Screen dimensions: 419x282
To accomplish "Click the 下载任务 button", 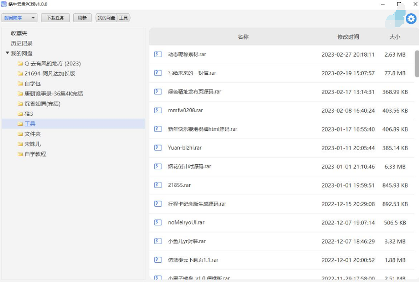I will 55,18.
